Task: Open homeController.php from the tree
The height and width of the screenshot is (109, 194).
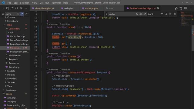Action: coord(19,40)
